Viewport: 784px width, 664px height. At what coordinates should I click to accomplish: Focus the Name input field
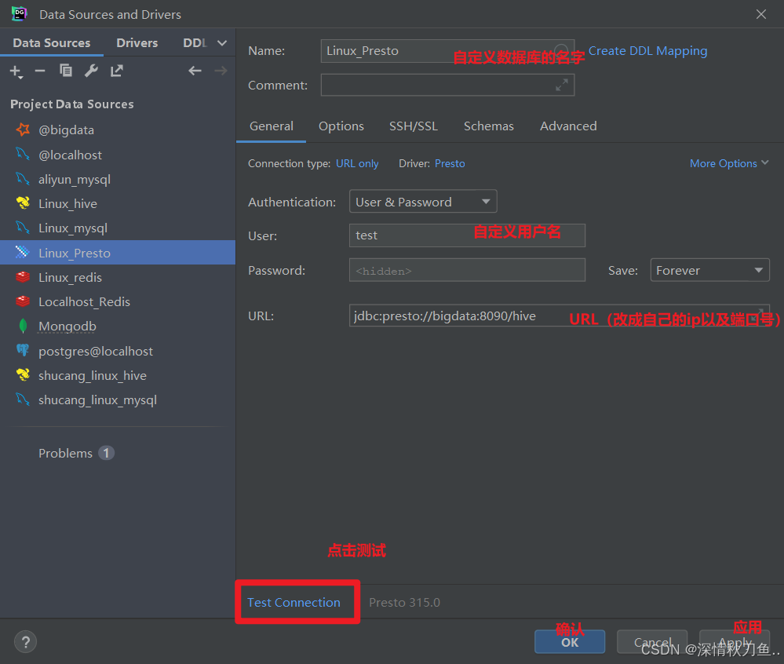click(x=447, y=51)
